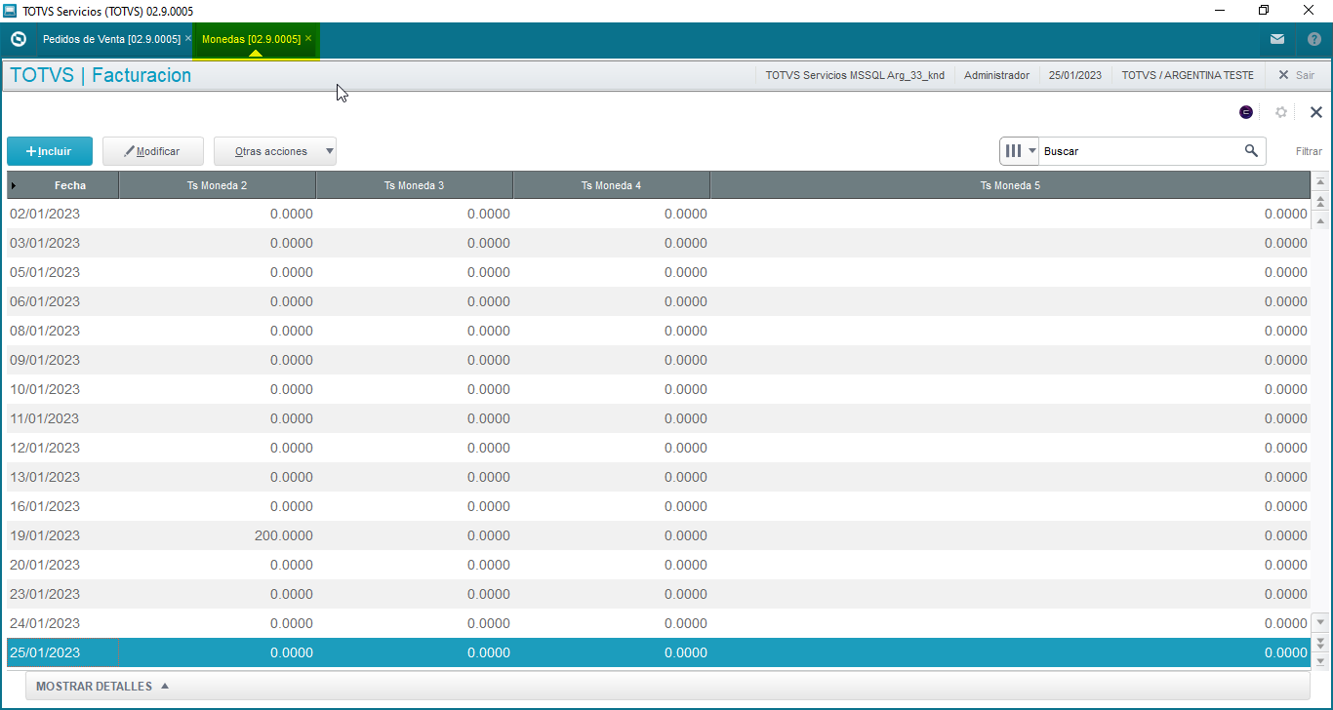Open the search column selector dropdown
This screenshot has width=1333, height=710.
(1020, 151)
